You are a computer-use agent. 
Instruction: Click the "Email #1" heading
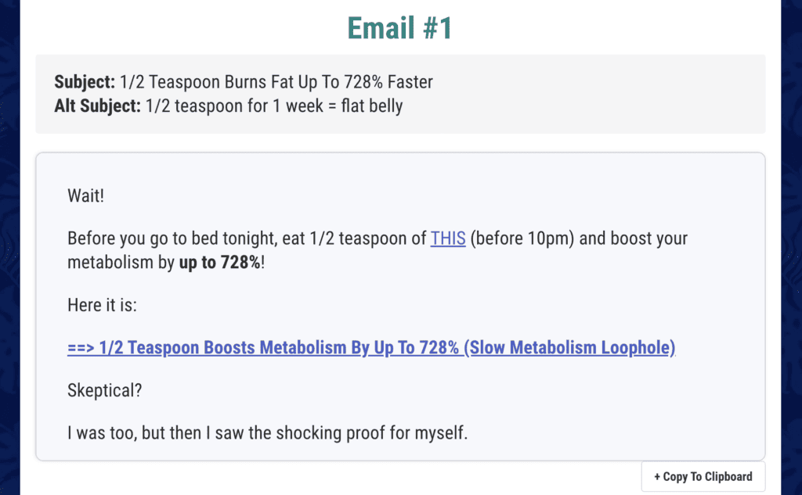coord(399,27)
